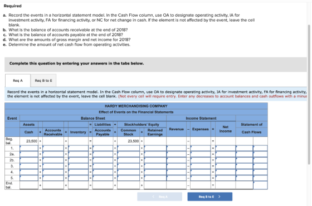Open the Req B to E tab
312x206 pixels.
point(43,81)
